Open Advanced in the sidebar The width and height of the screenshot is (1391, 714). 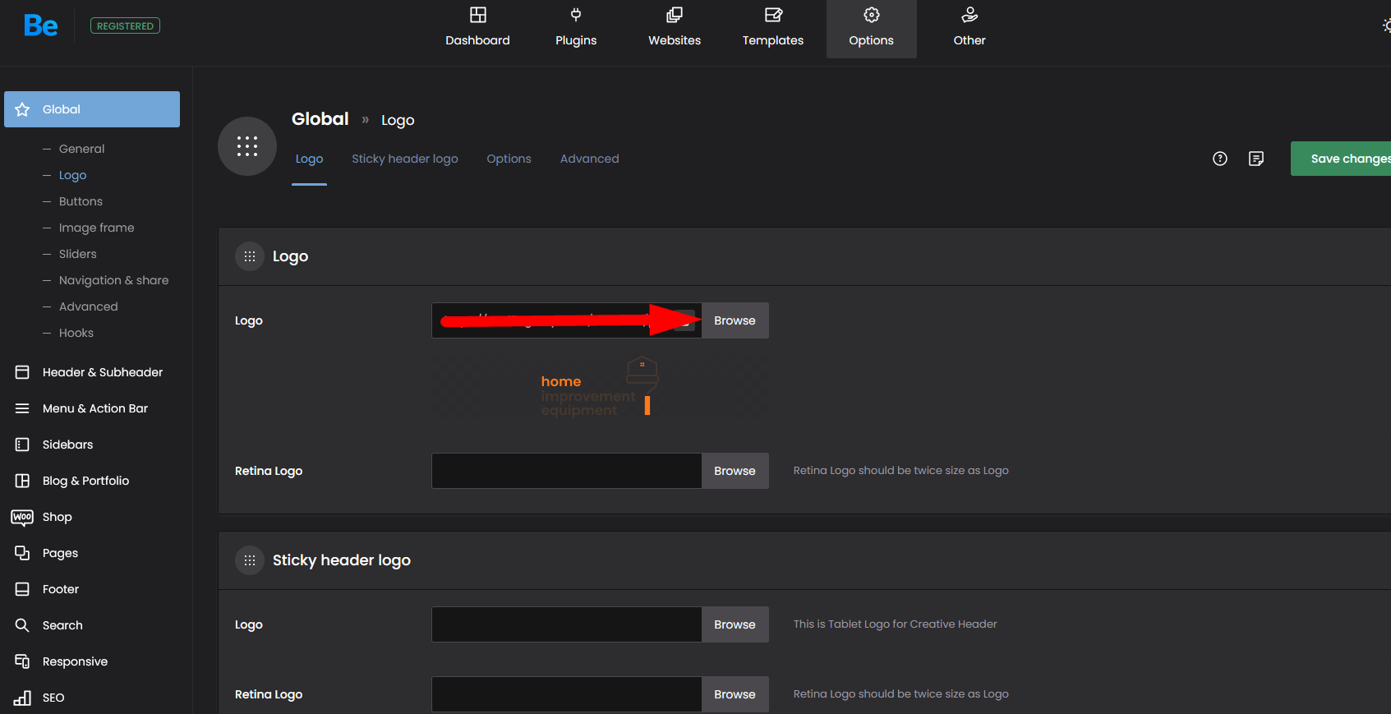point(88,306)
